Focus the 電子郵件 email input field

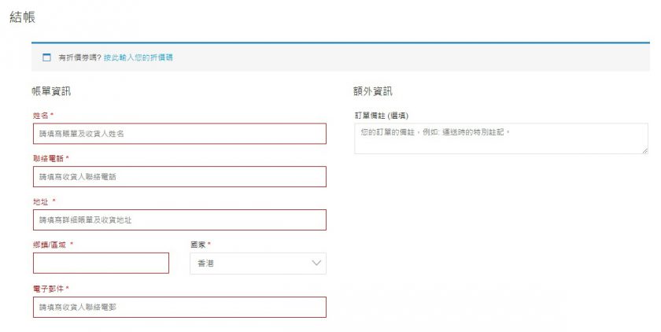pos(179,307)
